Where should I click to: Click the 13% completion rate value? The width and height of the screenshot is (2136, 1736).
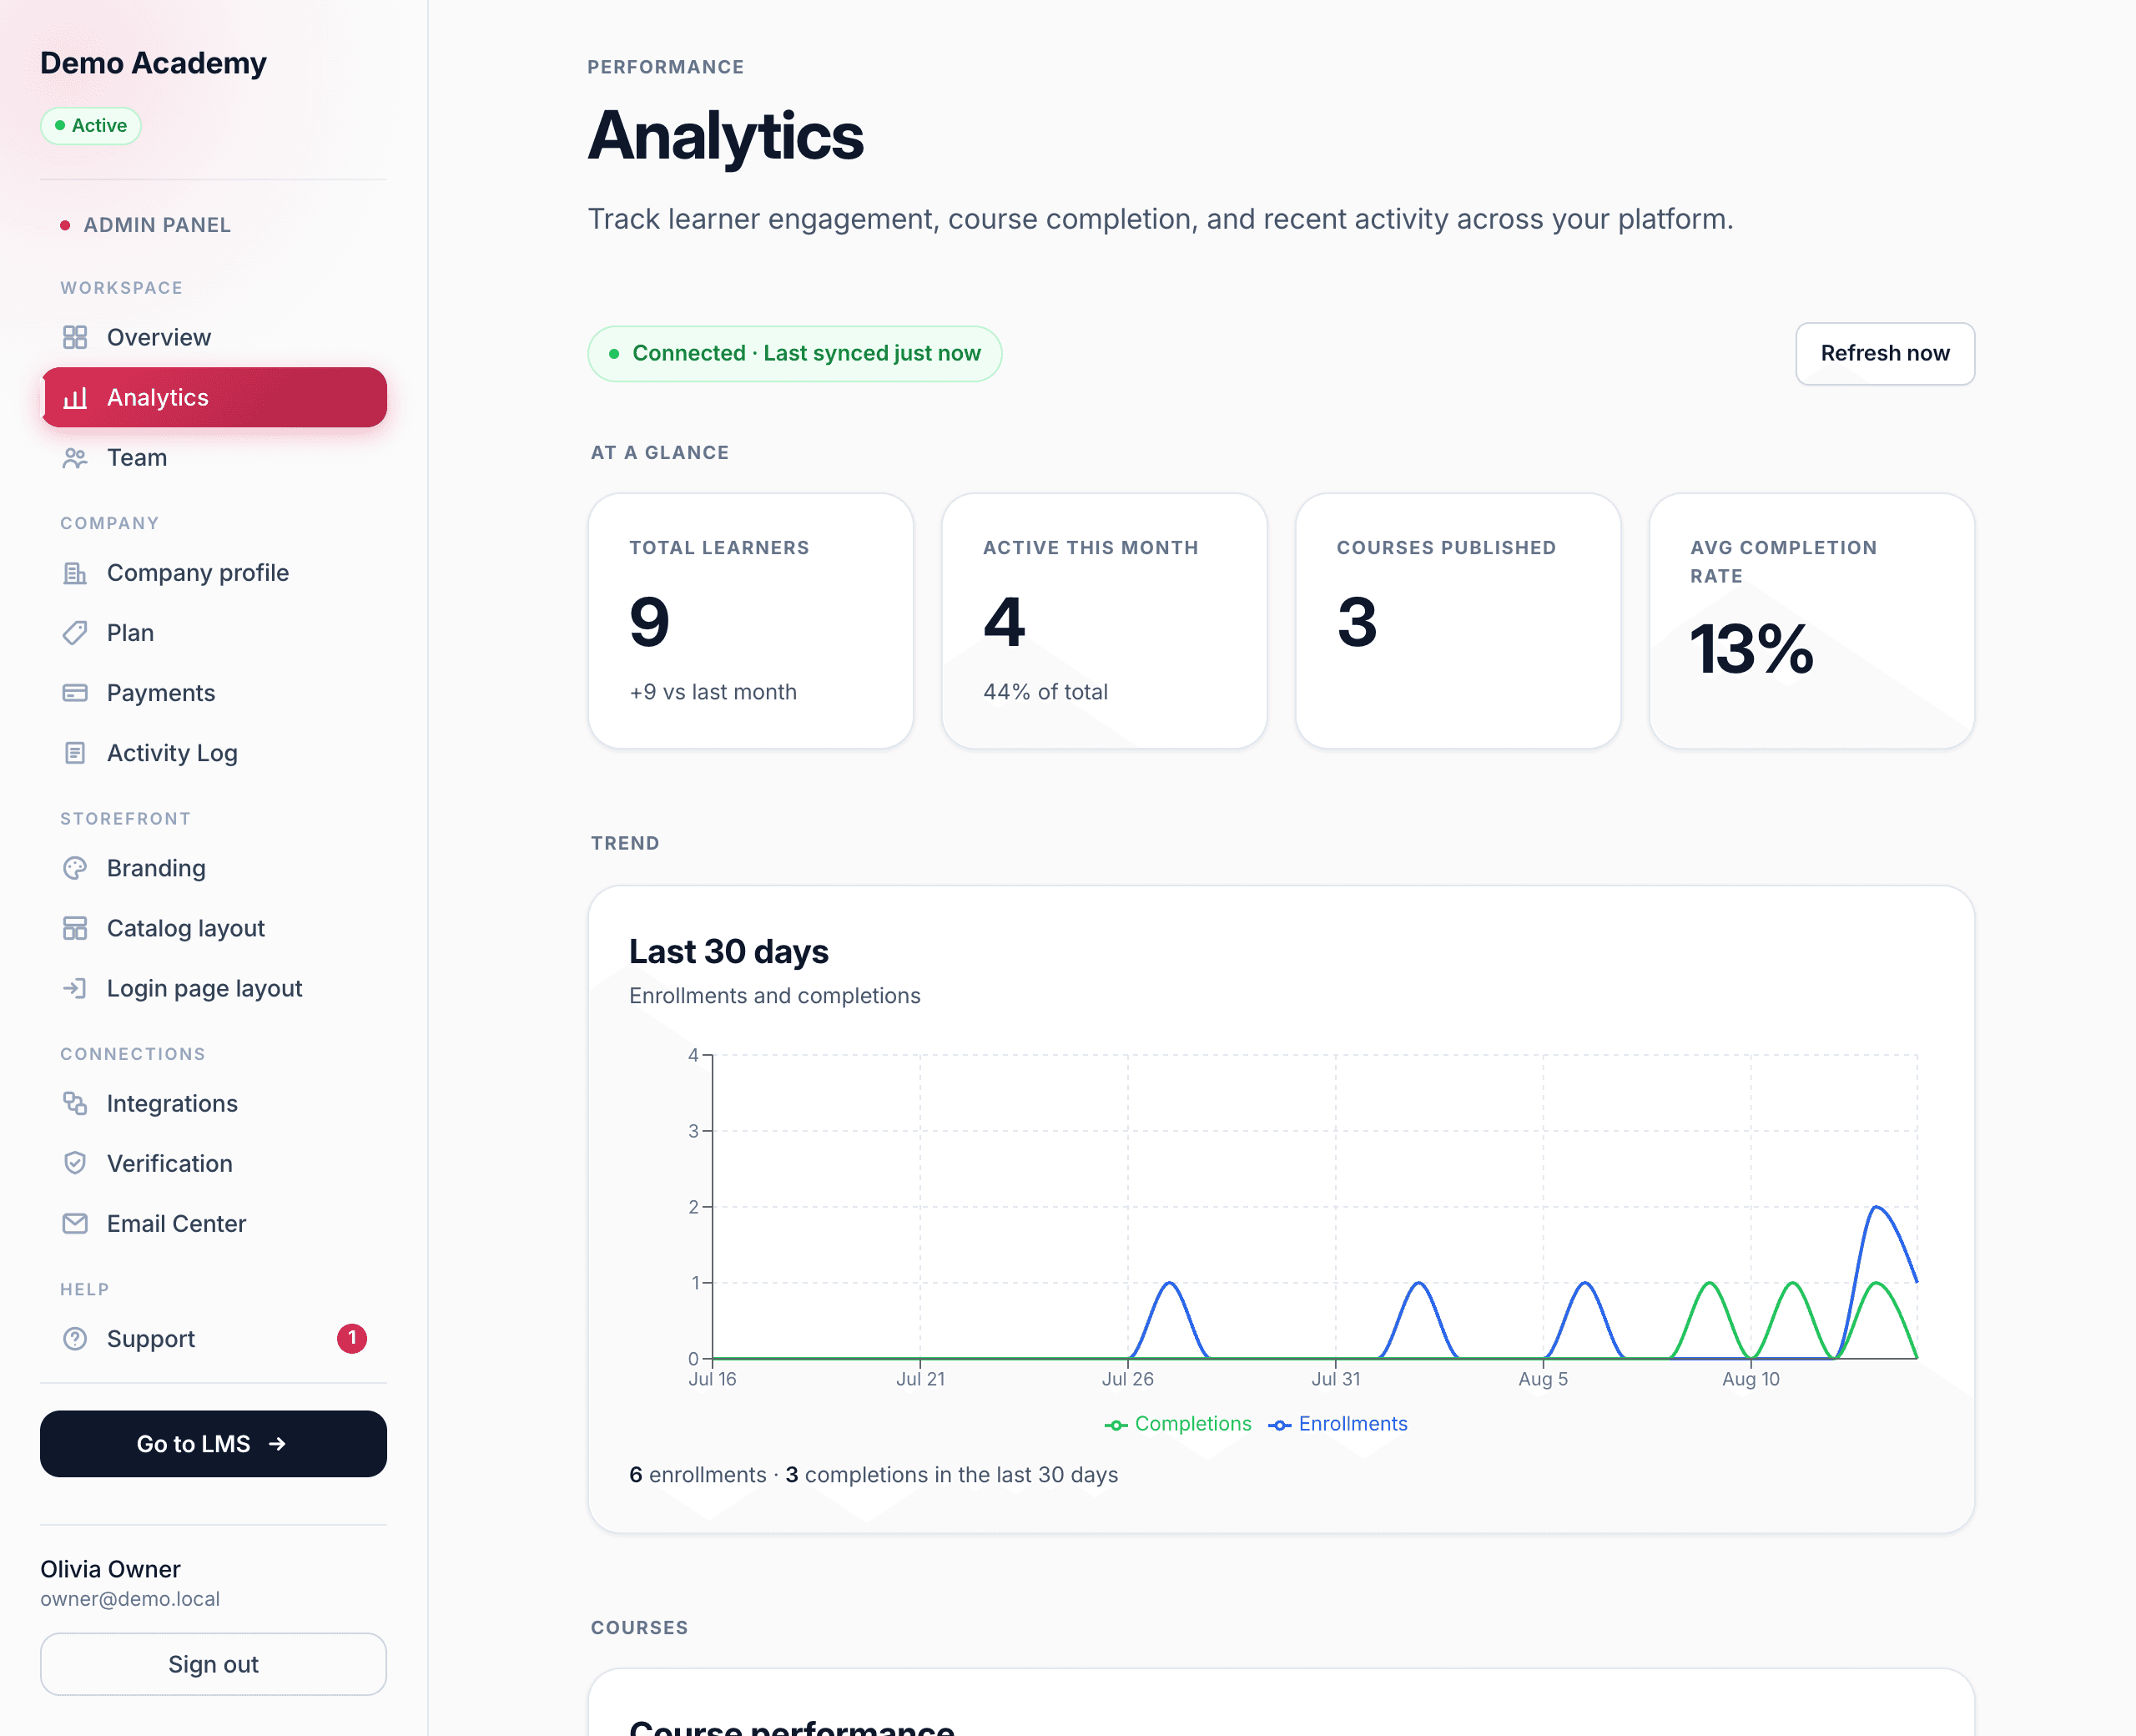pyautogui.click(x=1751, y=649)
